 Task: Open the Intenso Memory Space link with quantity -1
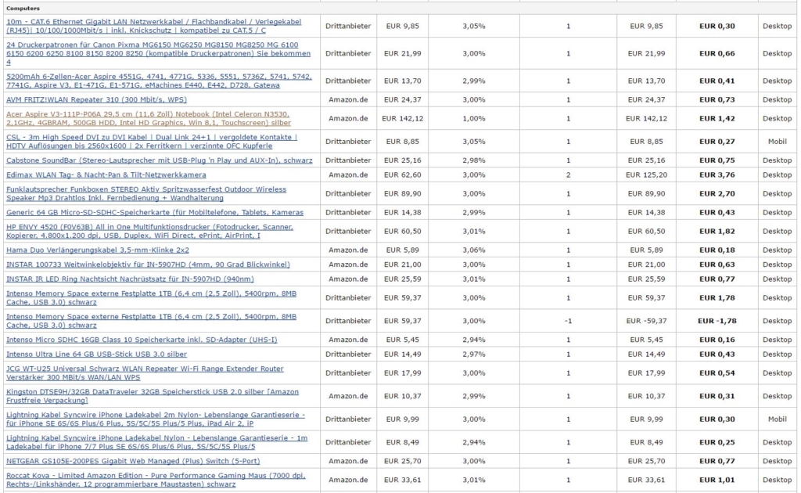[x=151, y=321]
